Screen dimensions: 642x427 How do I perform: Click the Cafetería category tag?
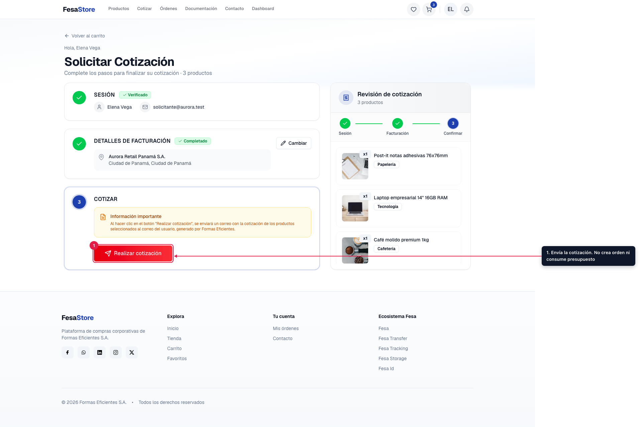386,249
